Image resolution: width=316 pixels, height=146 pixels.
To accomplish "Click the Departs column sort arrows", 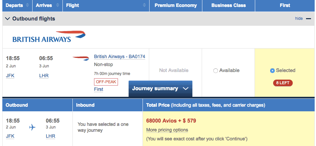I will click(28, 5).
